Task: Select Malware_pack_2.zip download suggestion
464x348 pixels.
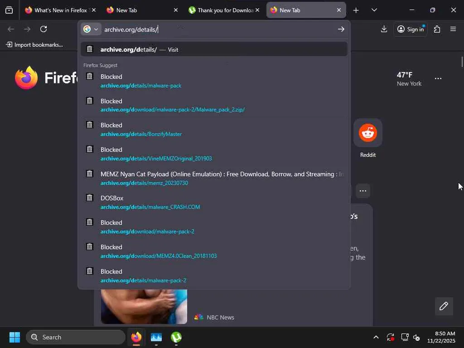Action: [x=214, y=105]
